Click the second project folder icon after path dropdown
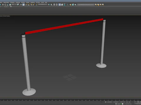Screen dimensions: 141x105 (98, 5)
